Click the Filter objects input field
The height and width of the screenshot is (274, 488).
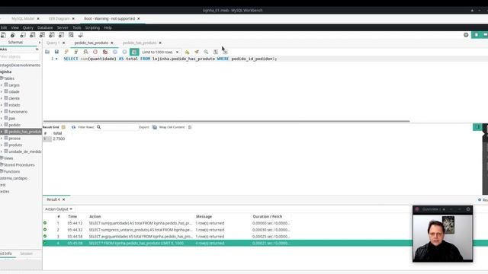pos(20,57)
